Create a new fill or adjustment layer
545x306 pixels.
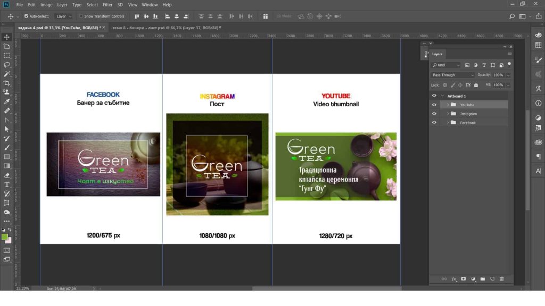click(x=473, y=279)
